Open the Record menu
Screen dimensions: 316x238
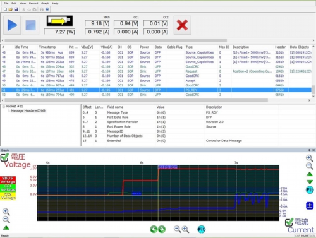click(x=33, y=3)
